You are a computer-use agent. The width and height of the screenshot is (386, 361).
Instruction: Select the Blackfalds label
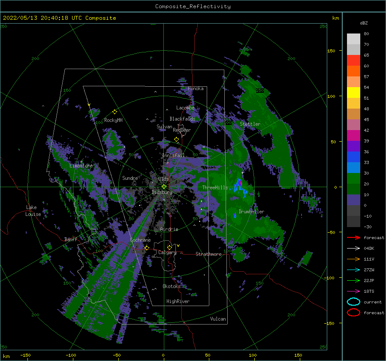[x=182, y=119]
